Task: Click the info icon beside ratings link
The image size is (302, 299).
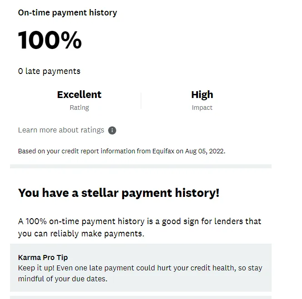Action: point(112,130)
